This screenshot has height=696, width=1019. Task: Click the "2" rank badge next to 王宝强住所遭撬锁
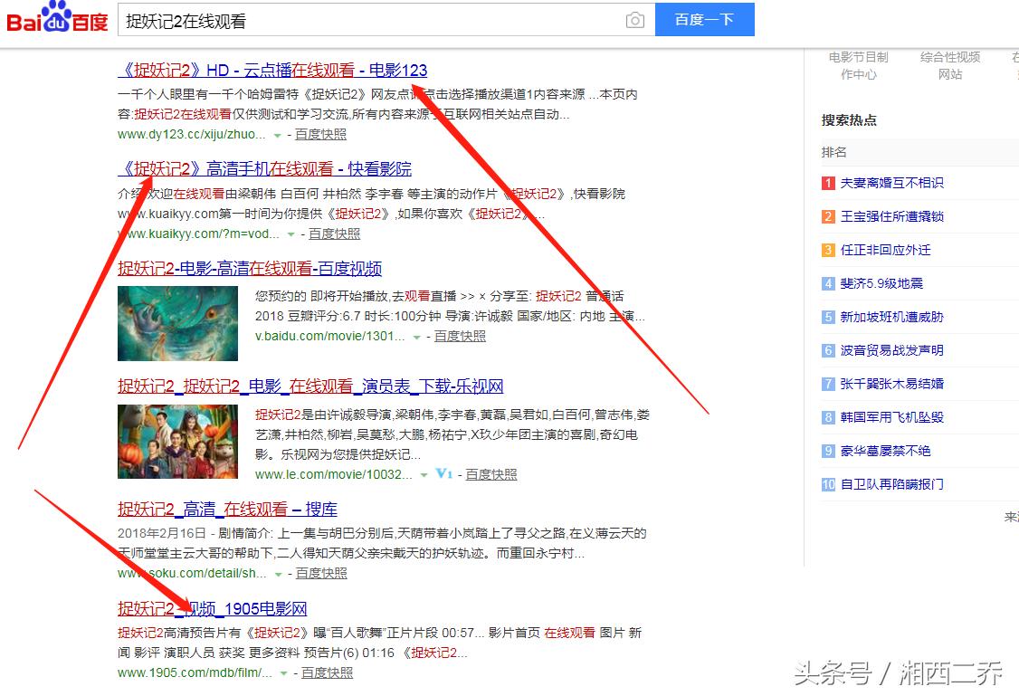point(828,218)
